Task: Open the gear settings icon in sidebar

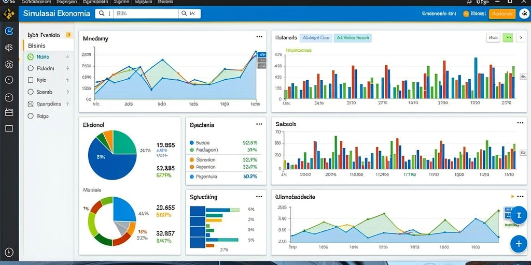Action: [9, 64]
